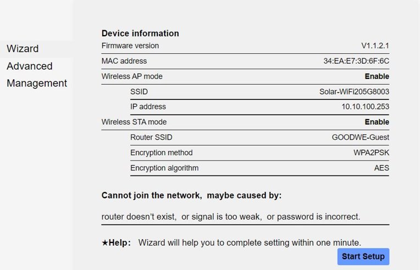The height and width of the screenshot is (270, 420).
Task: Click the IP address value 10.10.100.253
Action: (x=365, y=107)
